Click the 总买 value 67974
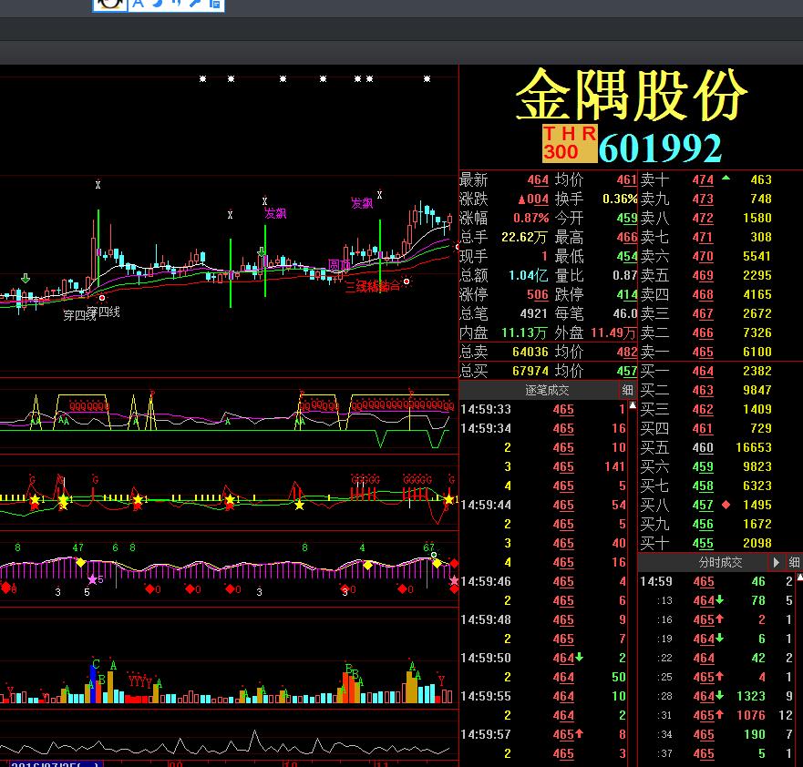 point(530,371)
